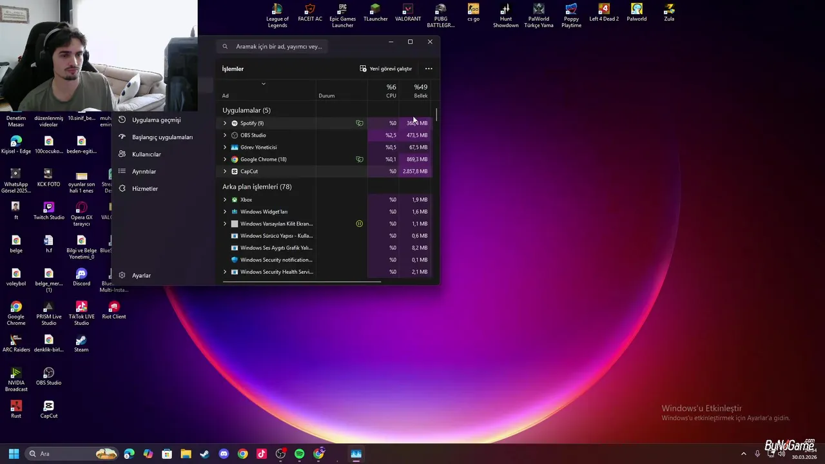Expand the OBS Studio process row
The image size is (825, 464).
(x=225, y=135)
